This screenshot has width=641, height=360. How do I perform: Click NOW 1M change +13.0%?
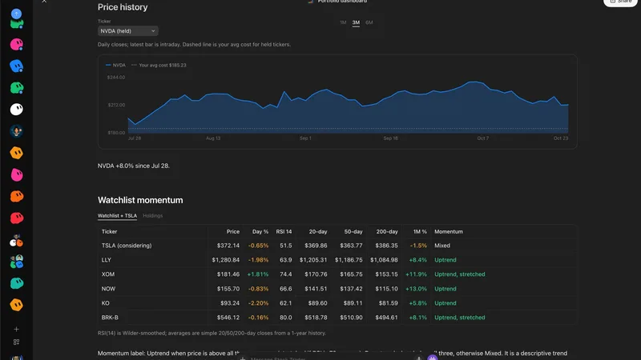(416, 289)
